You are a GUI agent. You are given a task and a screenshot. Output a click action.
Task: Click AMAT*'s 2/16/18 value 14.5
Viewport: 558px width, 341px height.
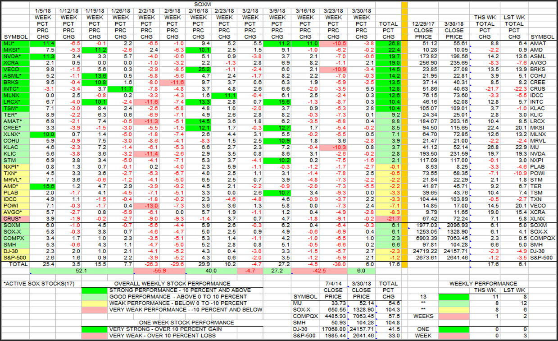[x=198, y=122]
